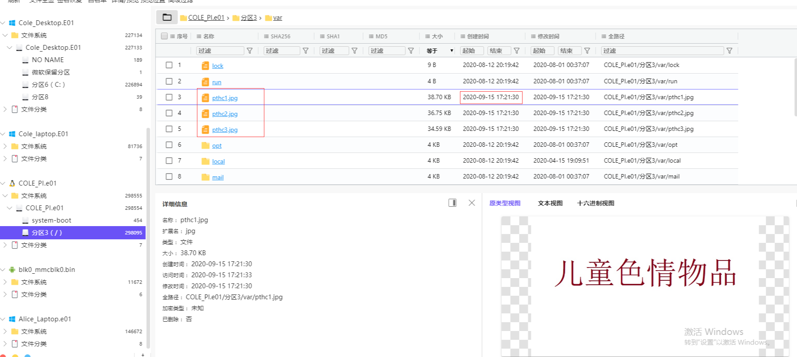The image size is (797, 357).
Task: Check the box for row 3 pthc1.jpg
Action: pyautogui.click(x=169, y=97)
